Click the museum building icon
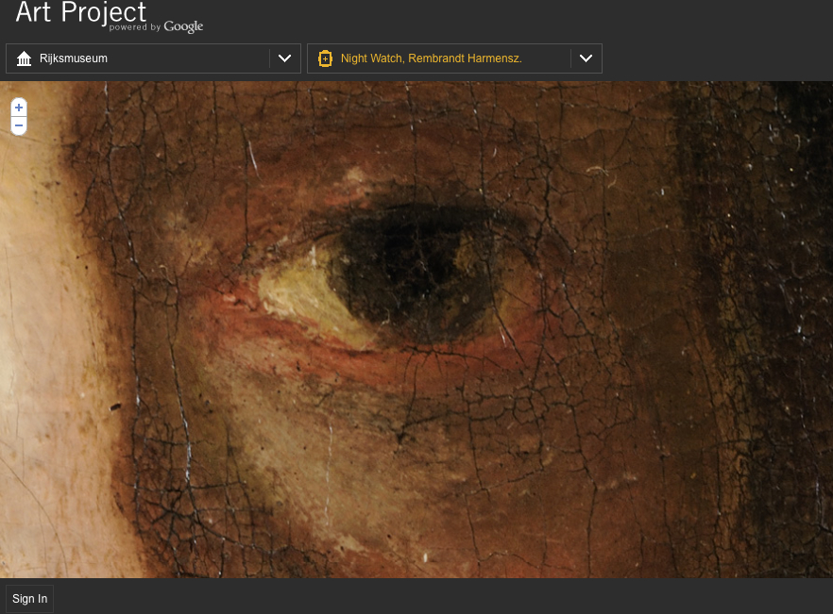833x614 pixels. pos(25,58)
